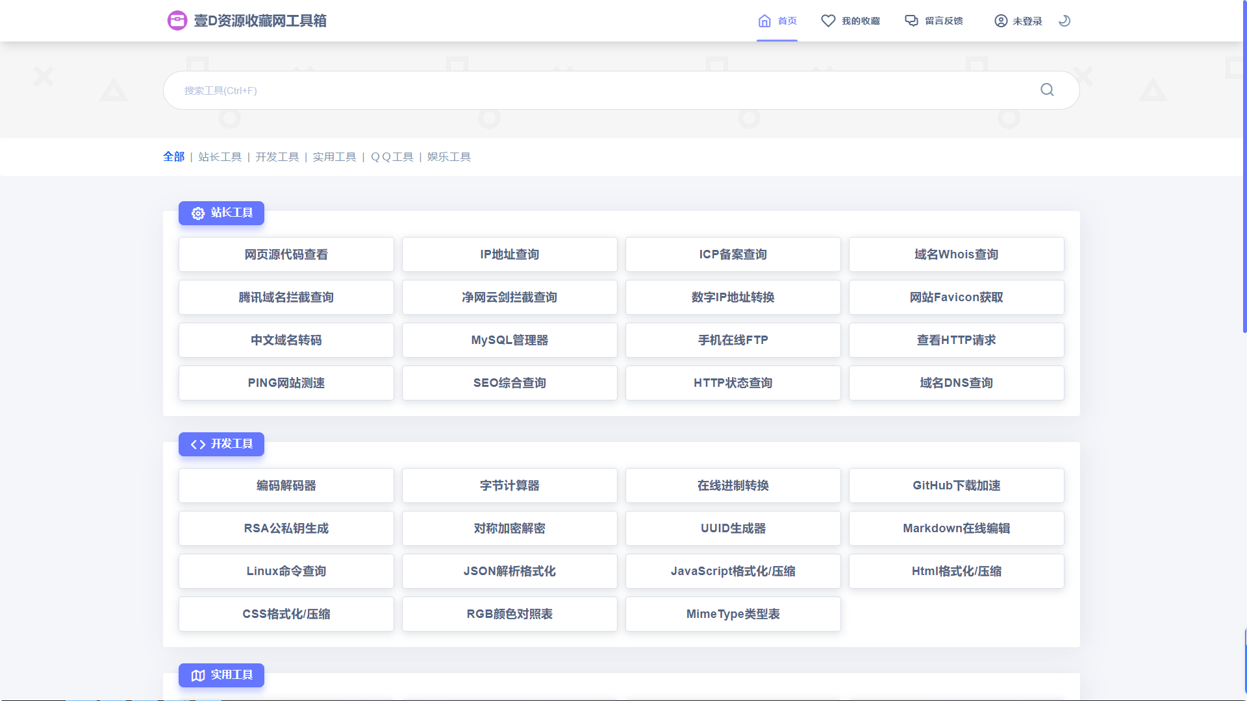Toggle dark mode with moon icon
The width and height of the screenshot is (1247, 701).
(x=1064, y=21)
